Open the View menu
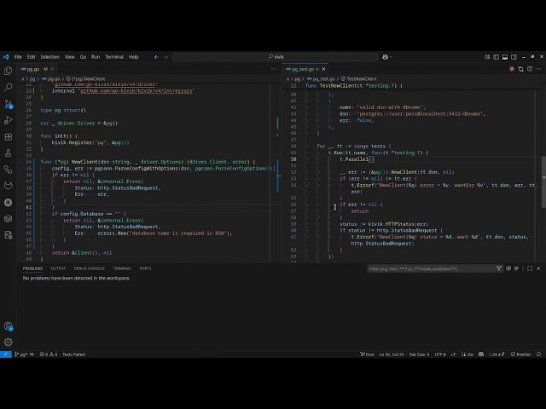The image size is (546, 409). 70,57
